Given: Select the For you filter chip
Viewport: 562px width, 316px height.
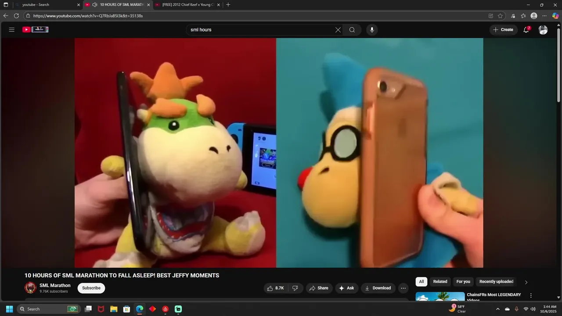Looking at the screenshot, I should 463,282.
